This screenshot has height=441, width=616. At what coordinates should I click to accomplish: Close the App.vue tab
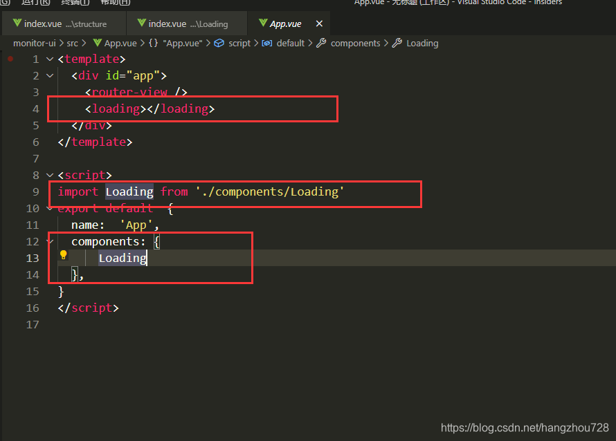319,24
